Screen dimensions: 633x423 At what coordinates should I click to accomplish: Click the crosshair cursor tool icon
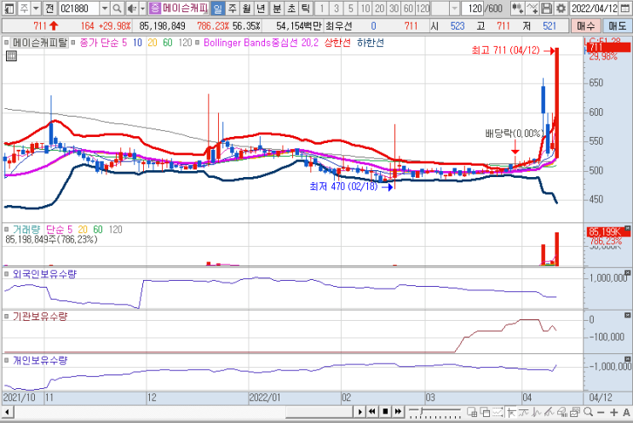[x=510, y=412]
